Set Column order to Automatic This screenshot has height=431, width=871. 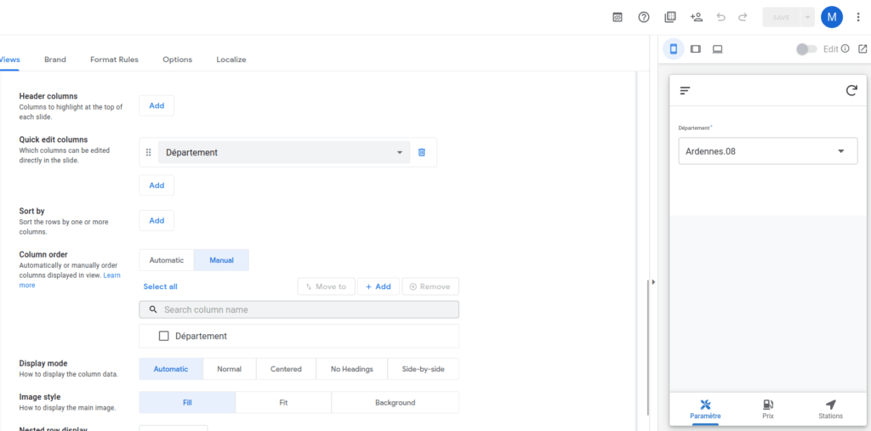[167, 260]
